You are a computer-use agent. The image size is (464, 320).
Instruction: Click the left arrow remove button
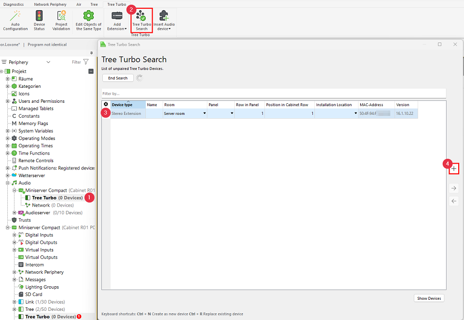[454, 201]
